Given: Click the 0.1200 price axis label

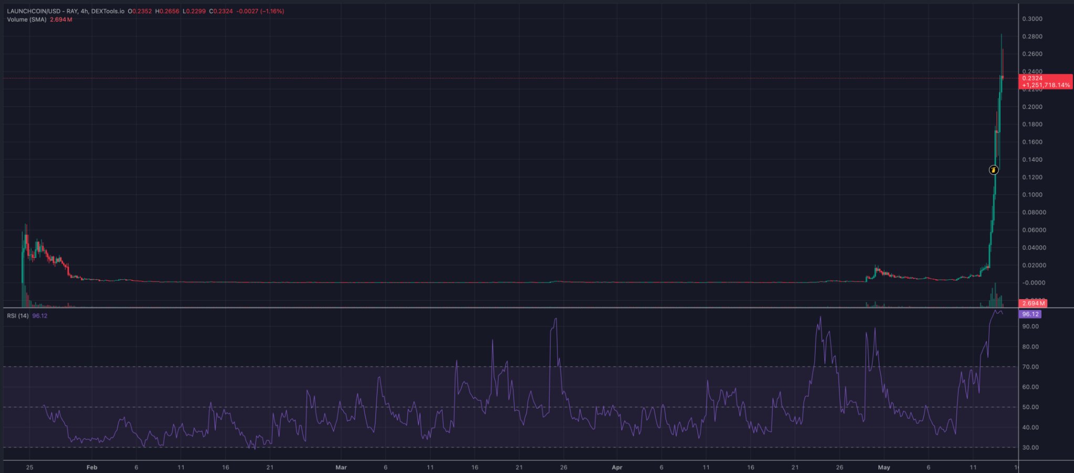Looking at the screenshot, I should coord(1032,177).
